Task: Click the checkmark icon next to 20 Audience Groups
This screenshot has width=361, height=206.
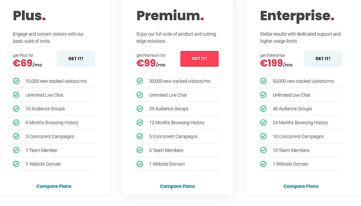Action: (x=140, y=109)
